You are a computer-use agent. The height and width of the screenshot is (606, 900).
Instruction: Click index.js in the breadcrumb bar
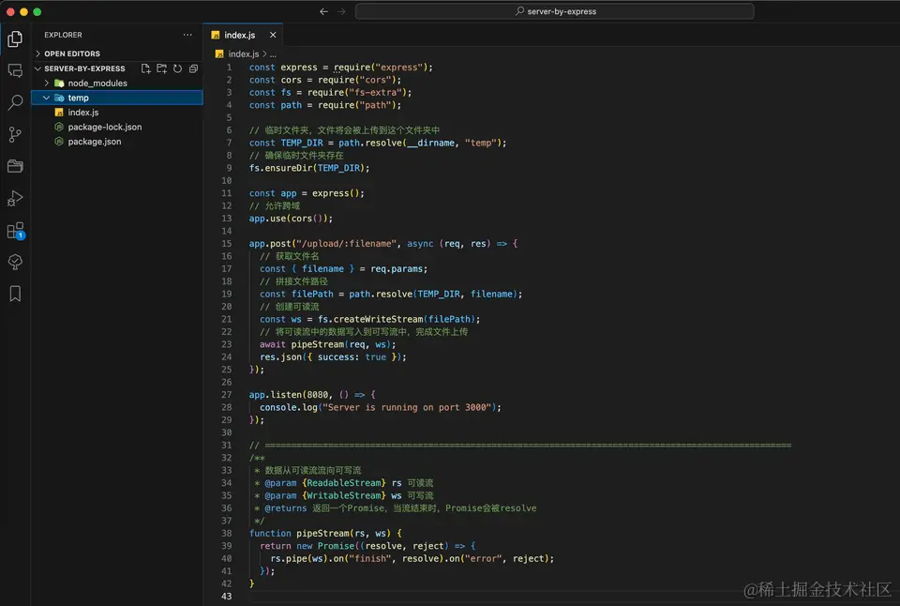[244, 54]
